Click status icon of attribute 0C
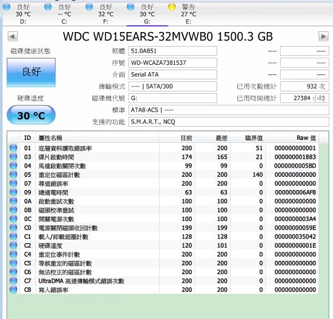This screenshot has width=334, height=319. pos(13,219)
